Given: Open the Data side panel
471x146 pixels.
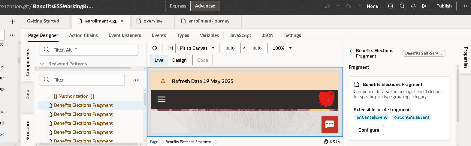Looking at the screenshot, I should pos(28,94).
